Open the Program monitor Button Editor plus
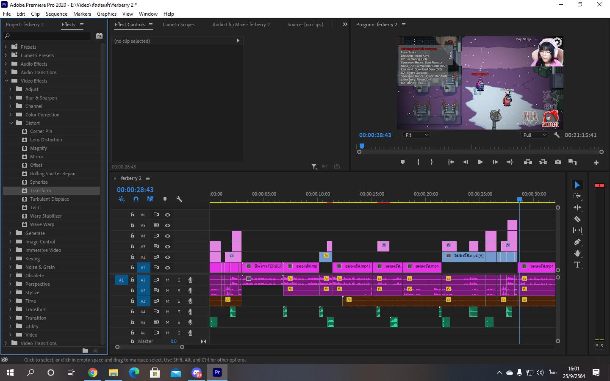The height and width of the screenshot is (381, 610). 596,163
